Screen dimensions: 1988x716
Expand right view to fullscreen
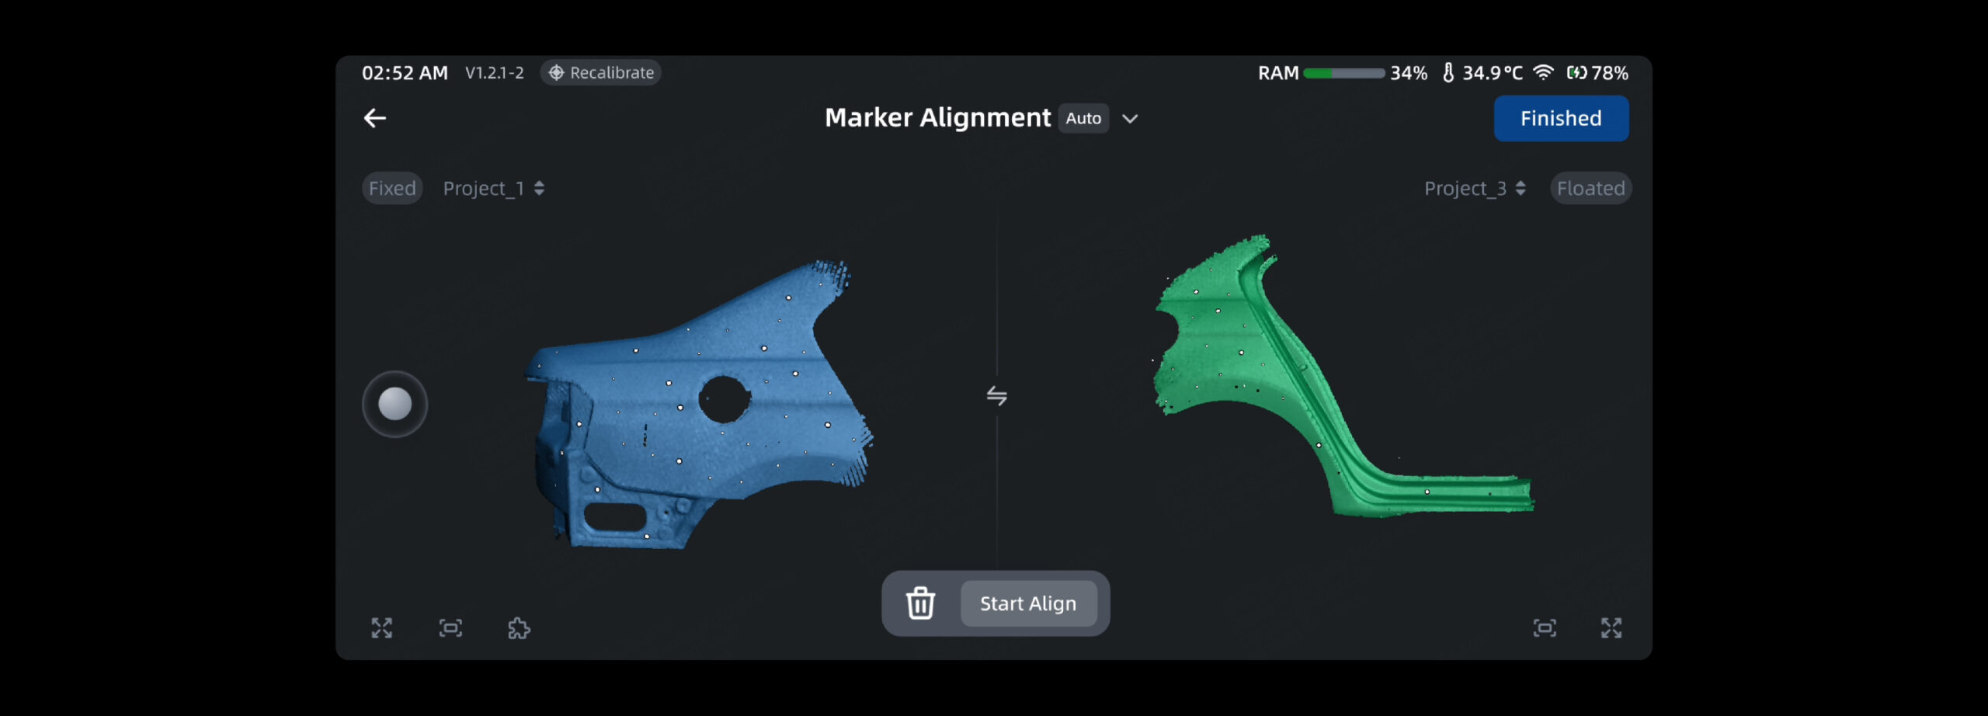(x=1611, y=627)
